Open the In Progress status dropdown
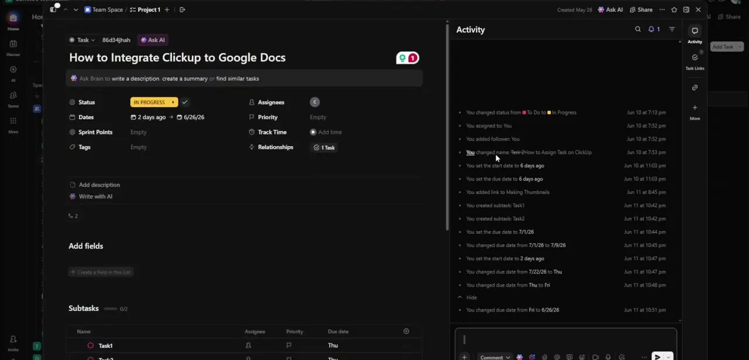The image size is (749, 360). coord(154,102)
